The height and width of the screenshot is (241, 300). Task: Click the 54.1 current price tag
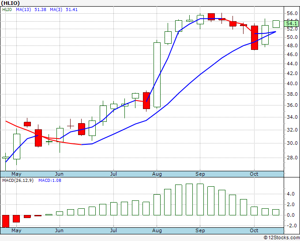(291, 23)
